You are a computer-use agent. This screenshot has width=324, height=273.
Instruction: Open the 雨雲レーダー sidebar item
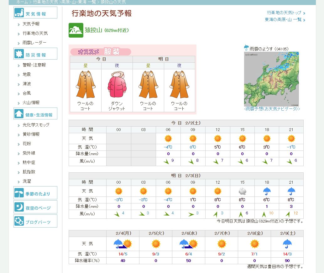click(34, 43)
